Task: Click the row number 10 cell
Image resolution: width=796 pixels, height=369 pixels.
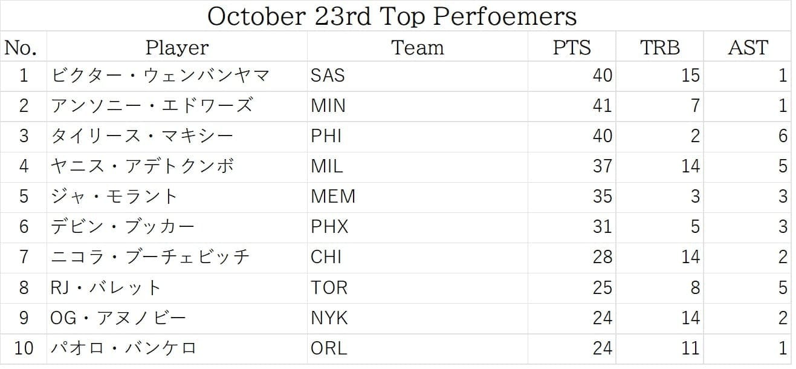Action: tap(24, 348)
